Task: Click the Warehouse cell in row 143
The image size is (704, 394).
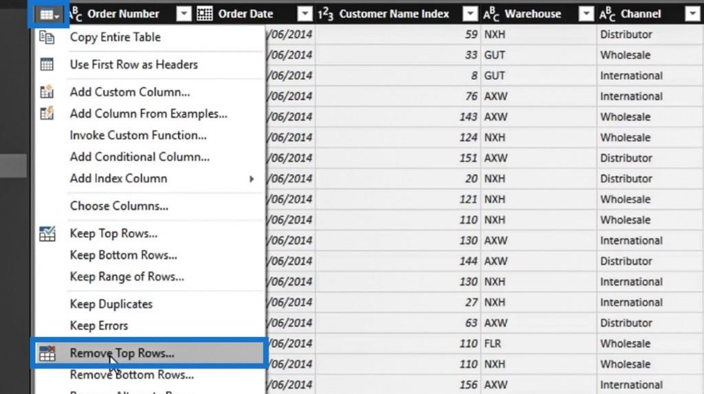Action: pos(539,118)
